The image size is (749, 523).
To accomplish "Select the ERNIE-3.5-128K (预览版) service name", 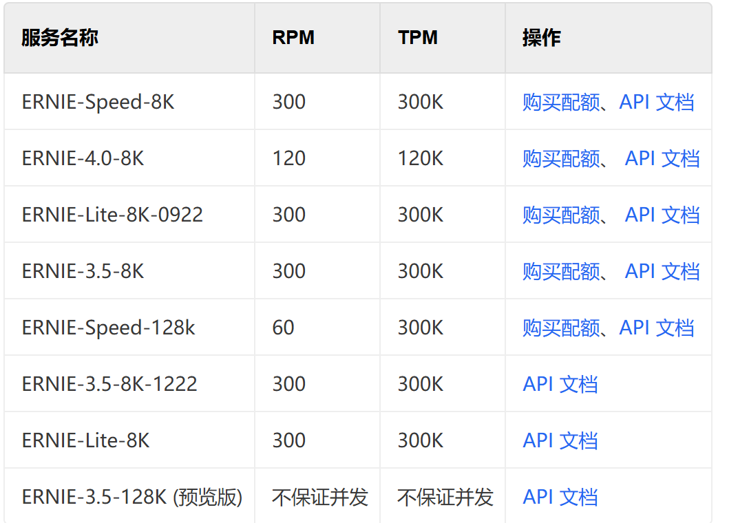I will [x=132, y=497].
